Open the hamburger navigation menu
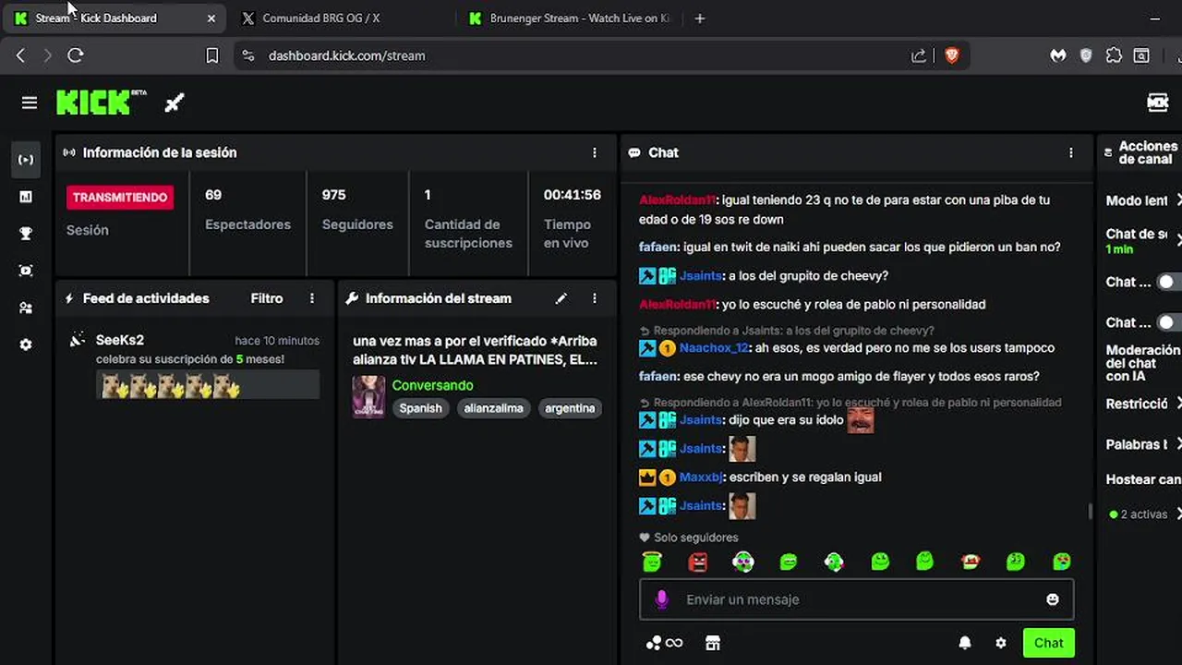 click(x=30, y=103)
